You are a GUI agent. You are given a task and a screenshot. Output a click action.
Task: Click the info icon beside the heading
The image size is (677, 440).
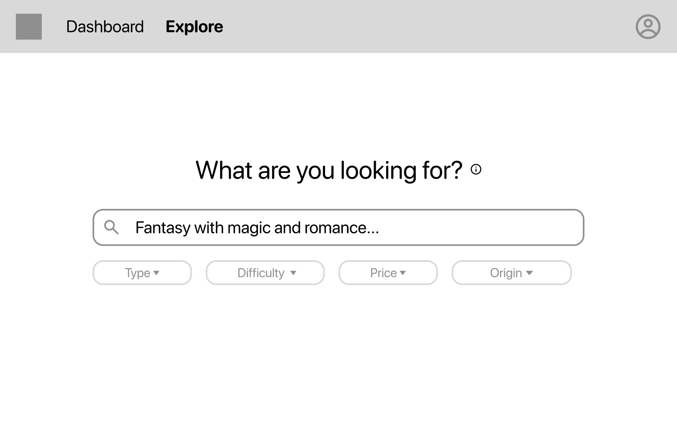(x=476, y=170)
